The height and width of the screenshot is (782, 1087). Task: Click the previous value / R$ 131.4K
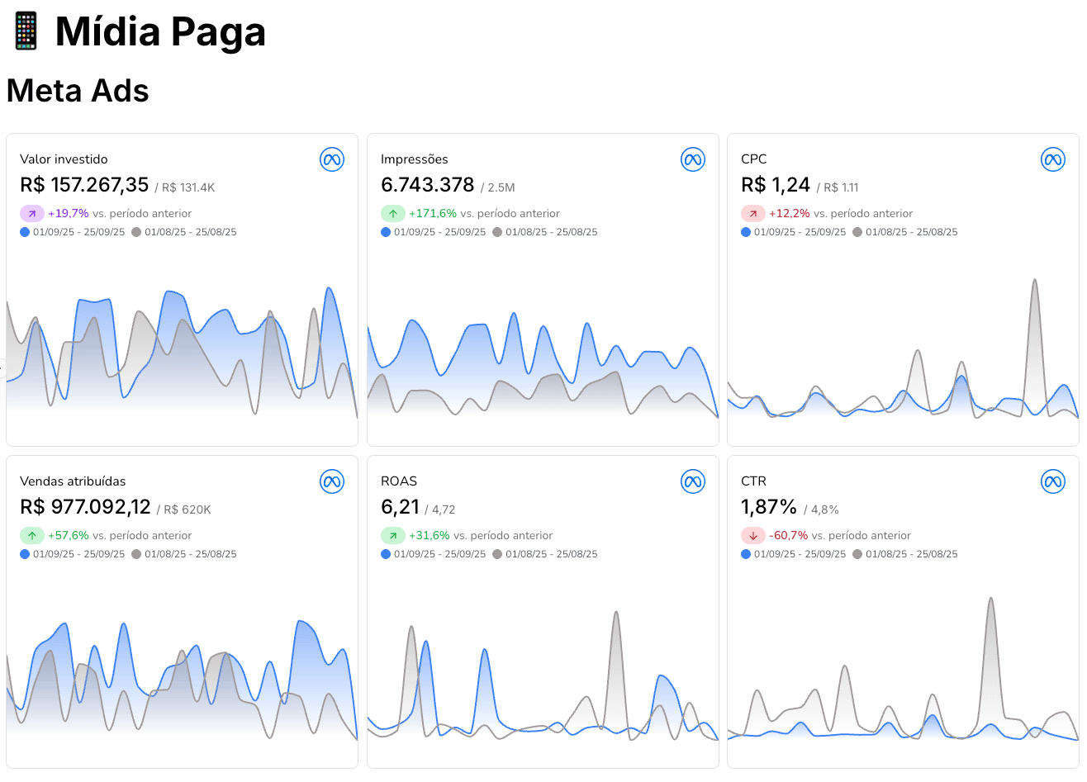coord(185,187)
